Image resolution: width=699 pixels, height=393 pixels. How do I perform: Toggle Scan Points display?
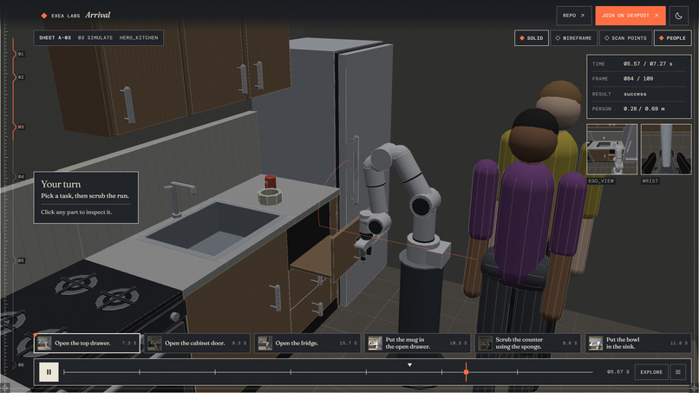pos(625,38)
